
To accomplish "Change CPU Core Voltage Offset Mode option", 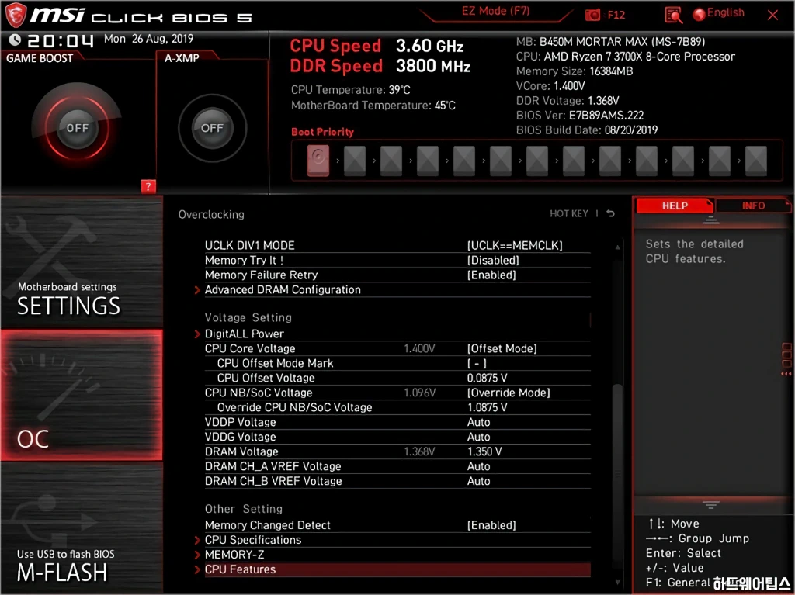I will (502, 348).
